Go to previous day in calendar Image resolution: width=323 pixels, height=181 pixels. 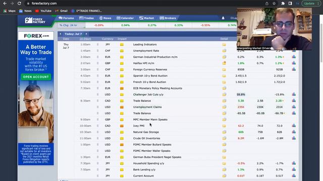[x=60, y=34]
